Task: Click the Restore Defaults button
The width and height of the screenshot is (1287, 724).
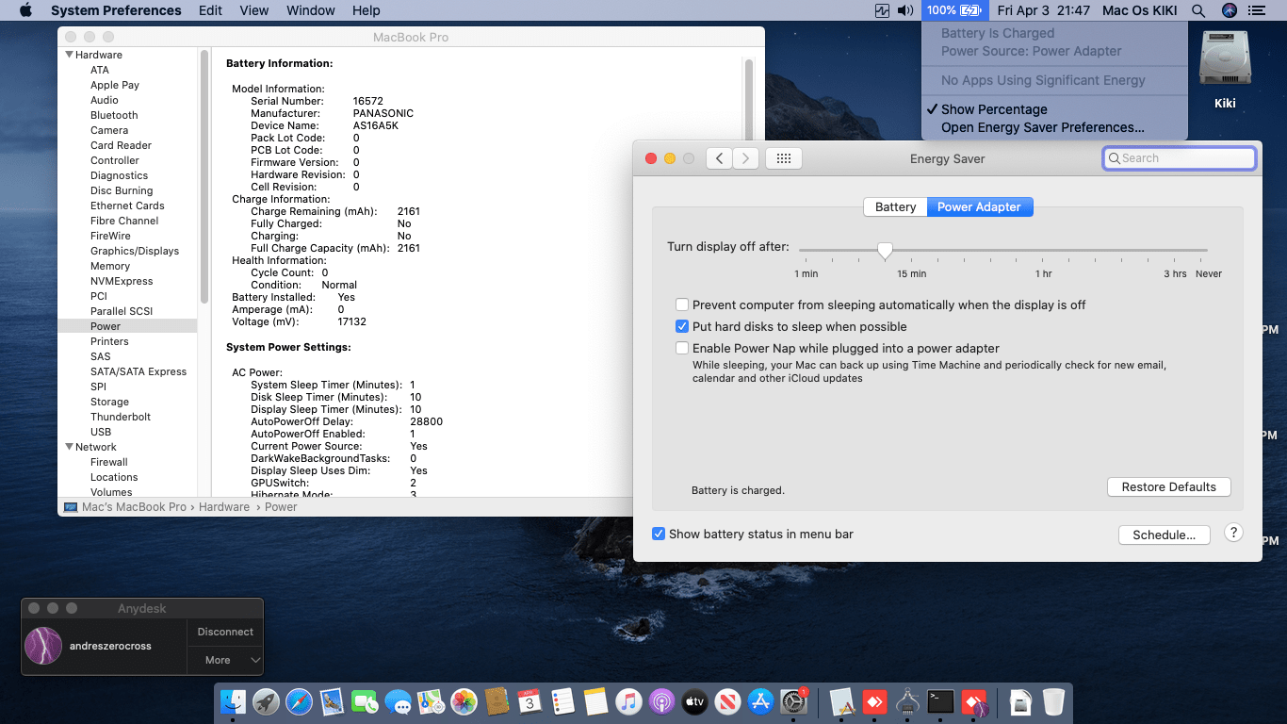Action: pos(1168,486)
